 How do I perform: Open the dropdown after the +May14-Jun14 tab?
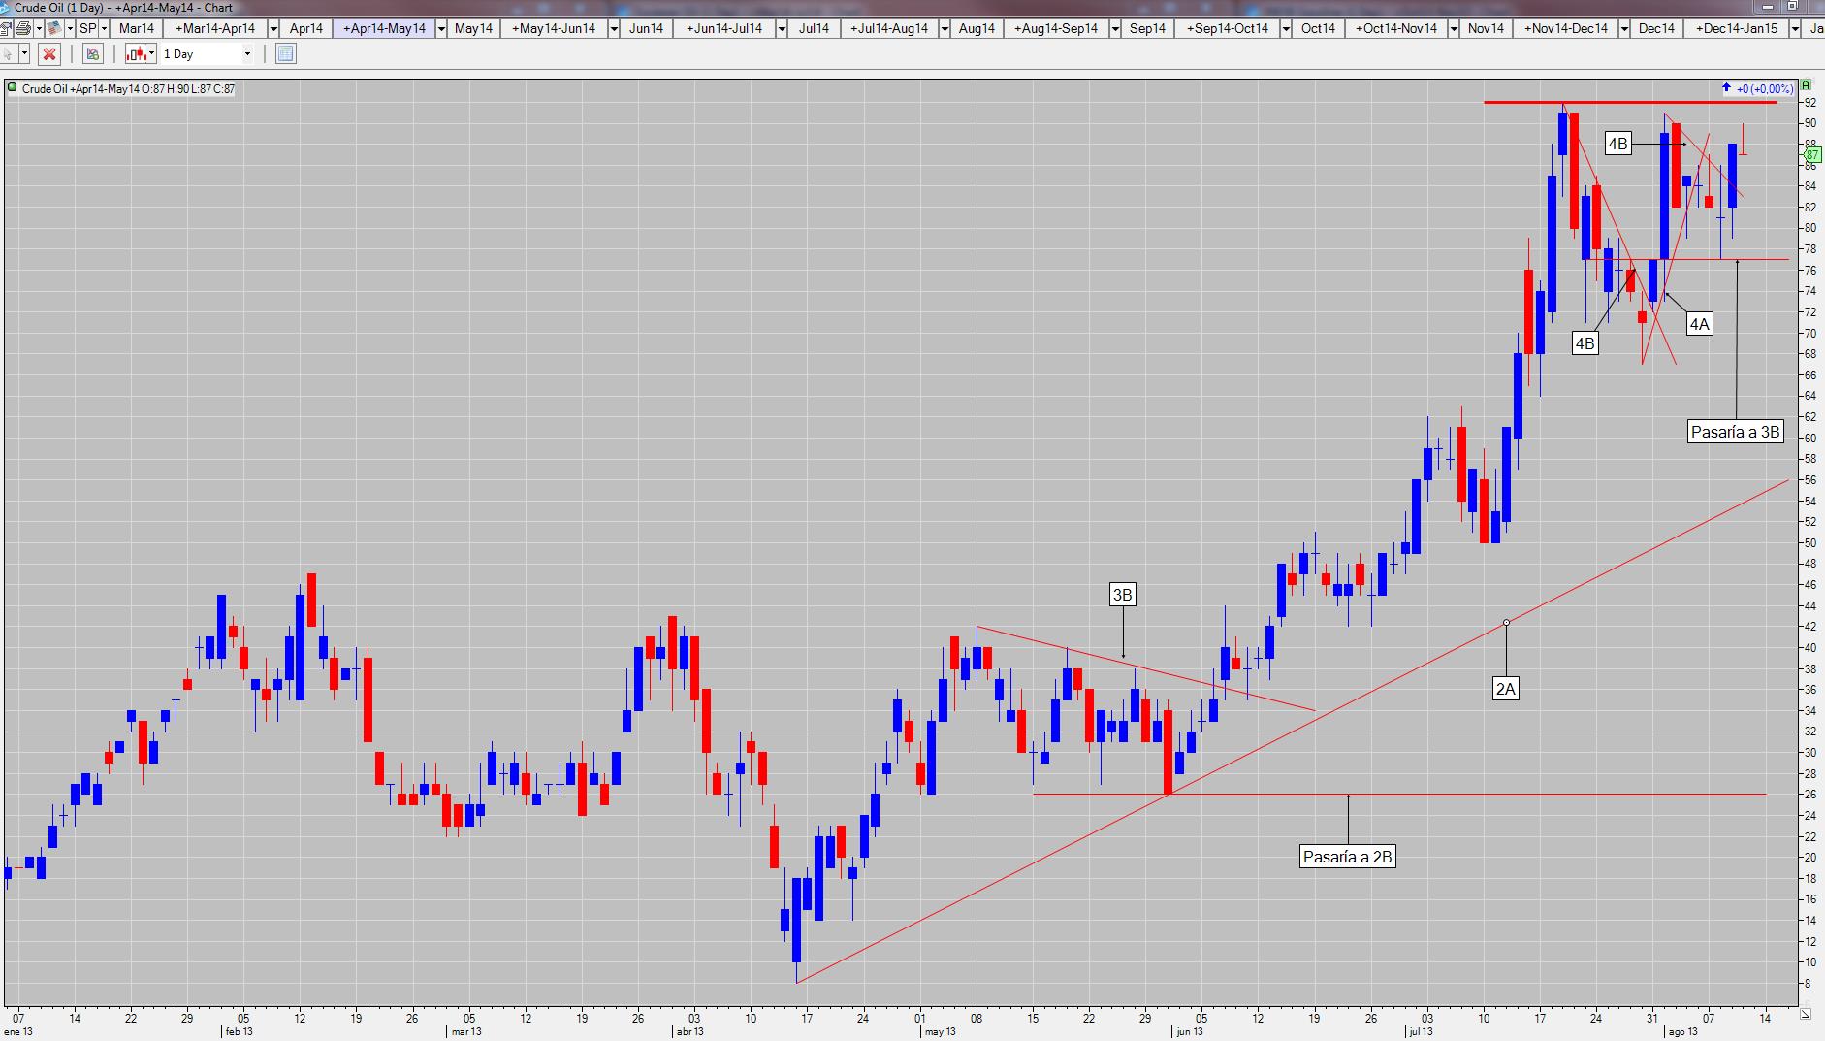[x=614, y=28]
